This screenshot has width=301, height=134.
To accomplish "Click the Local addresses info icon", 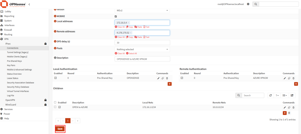I will coord(55,21).
